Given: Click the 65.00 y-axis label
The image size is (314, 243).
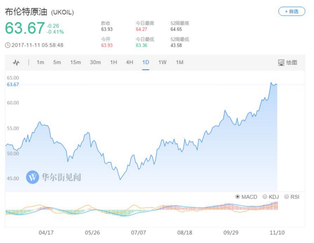Looking at the screenshot, I should click(13, 78).
